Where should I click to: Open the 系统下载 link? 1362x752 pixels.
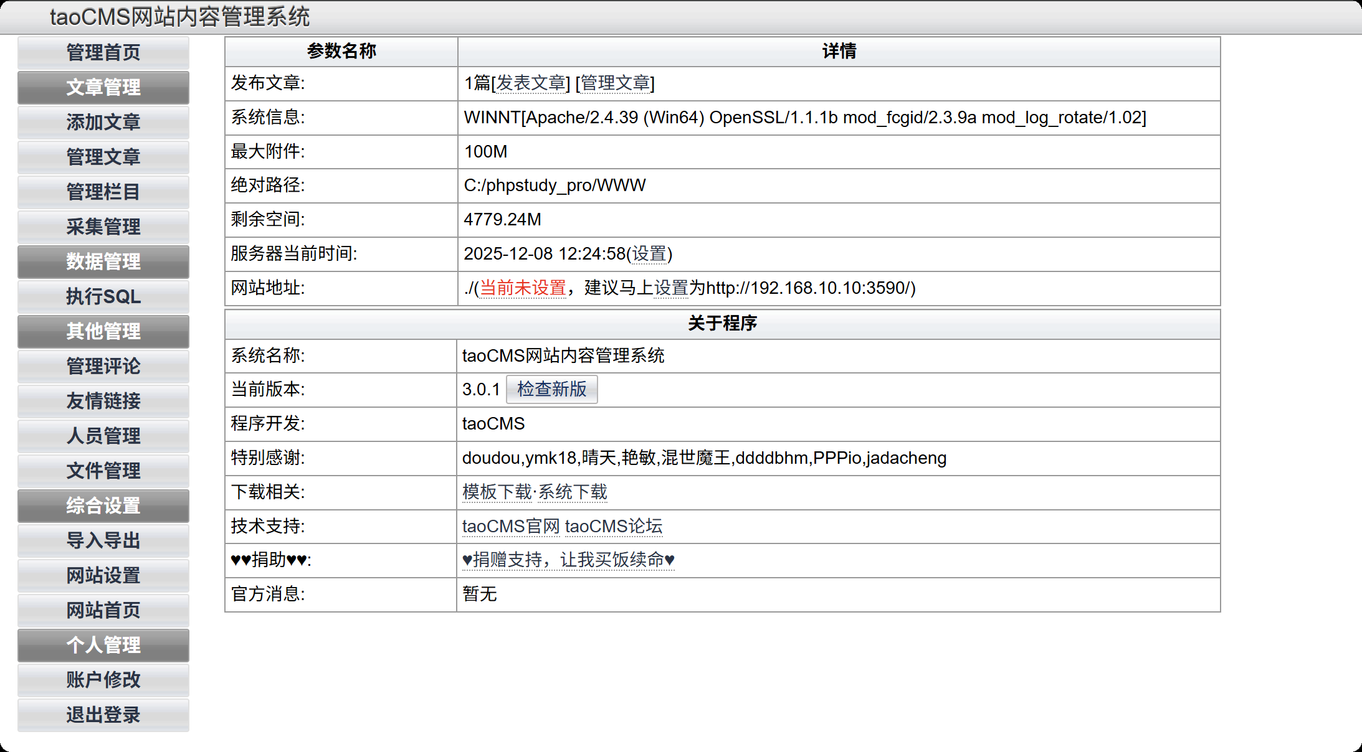(x=573, y=492)
